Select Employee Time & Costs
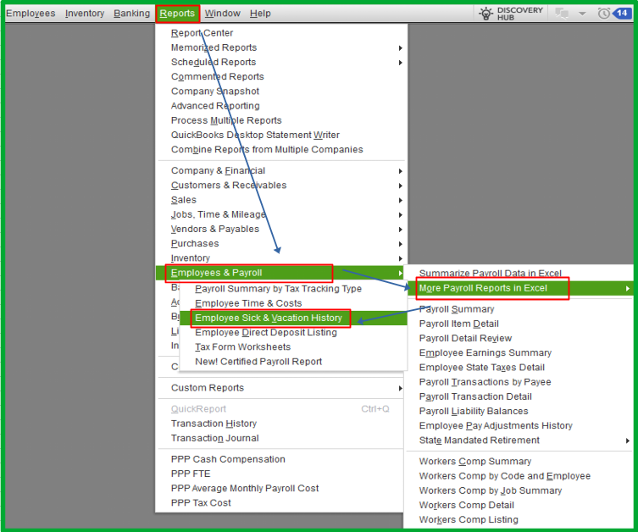 [x=248, y=303]
